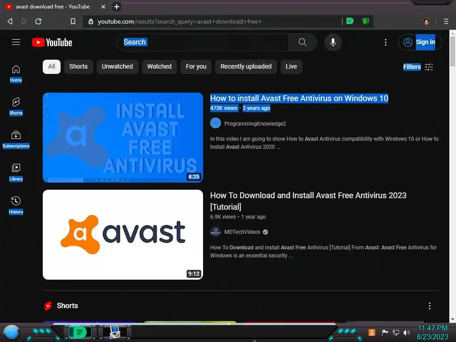
Task: Click the ProgrammingKnowledge2 channel avatar
Action: pyautogui.click(x=216, y=123)
